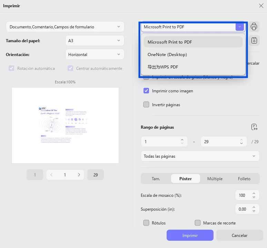
Task: Toggle Centrar automáticamente checkbox
Action: [x=70, y=68]
